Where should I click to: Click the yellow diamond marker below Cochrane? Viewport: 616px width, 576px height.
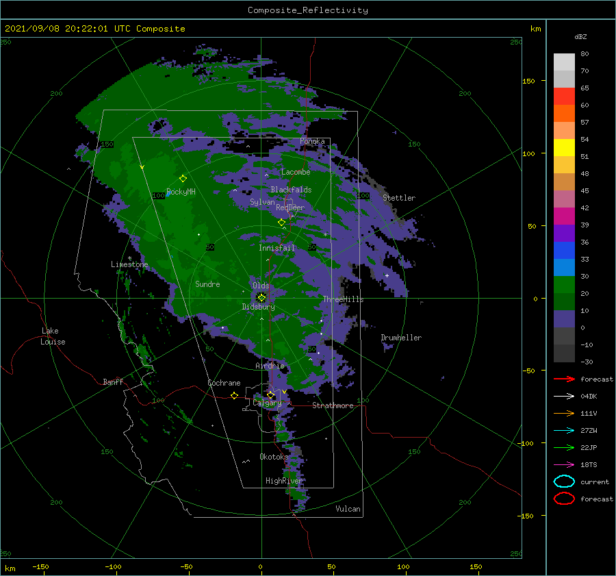234,395
